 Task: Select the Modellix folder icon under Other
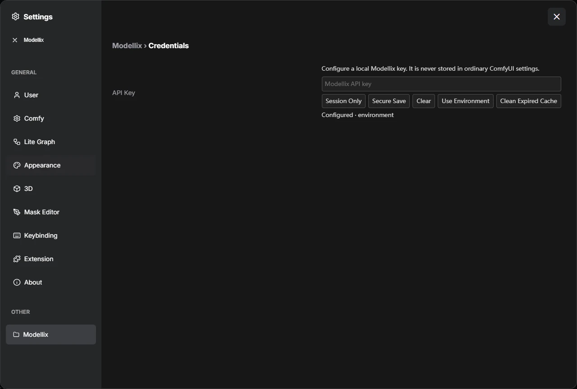[16, 335]
